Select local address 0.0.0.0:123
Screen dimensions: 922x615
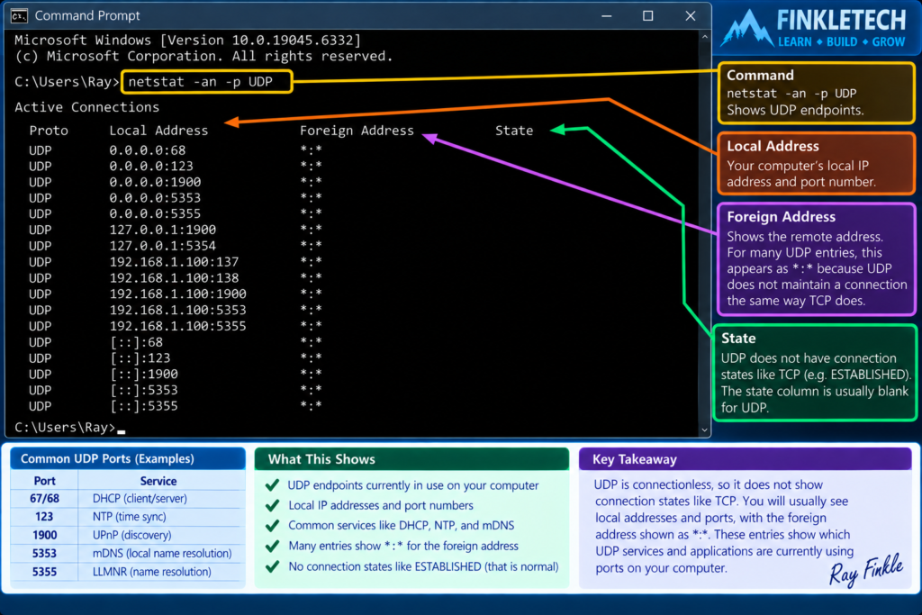(151, 167)
